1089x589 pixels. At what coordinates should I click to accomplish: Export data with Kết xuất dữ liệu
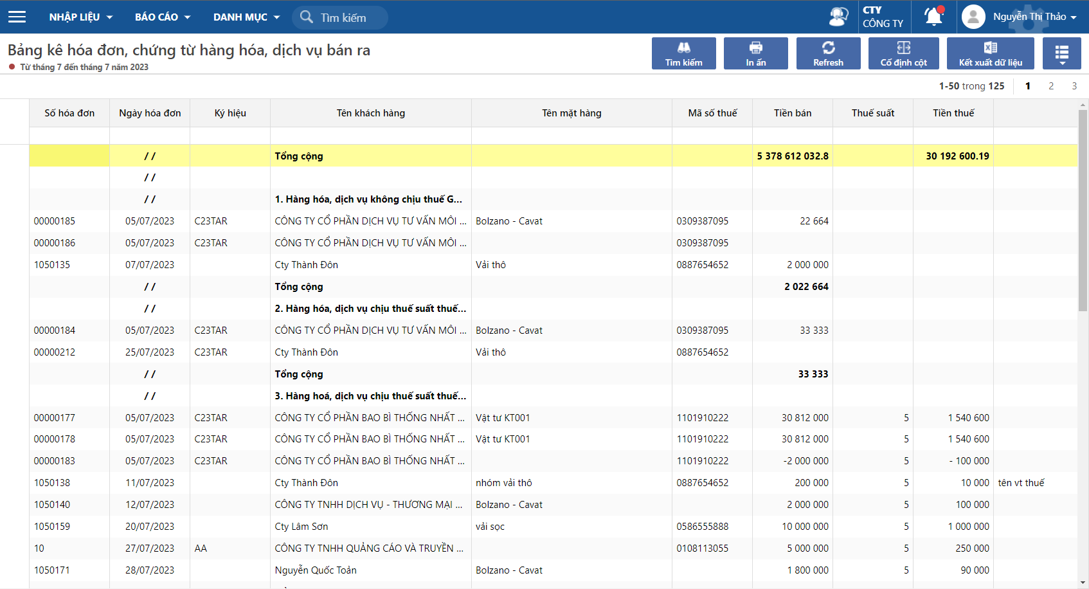[x=990, y=53]
